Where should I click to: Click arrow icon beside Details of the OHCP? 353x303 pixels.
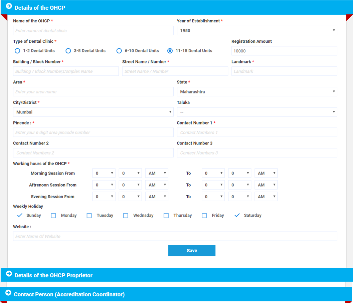coord(9,6)
